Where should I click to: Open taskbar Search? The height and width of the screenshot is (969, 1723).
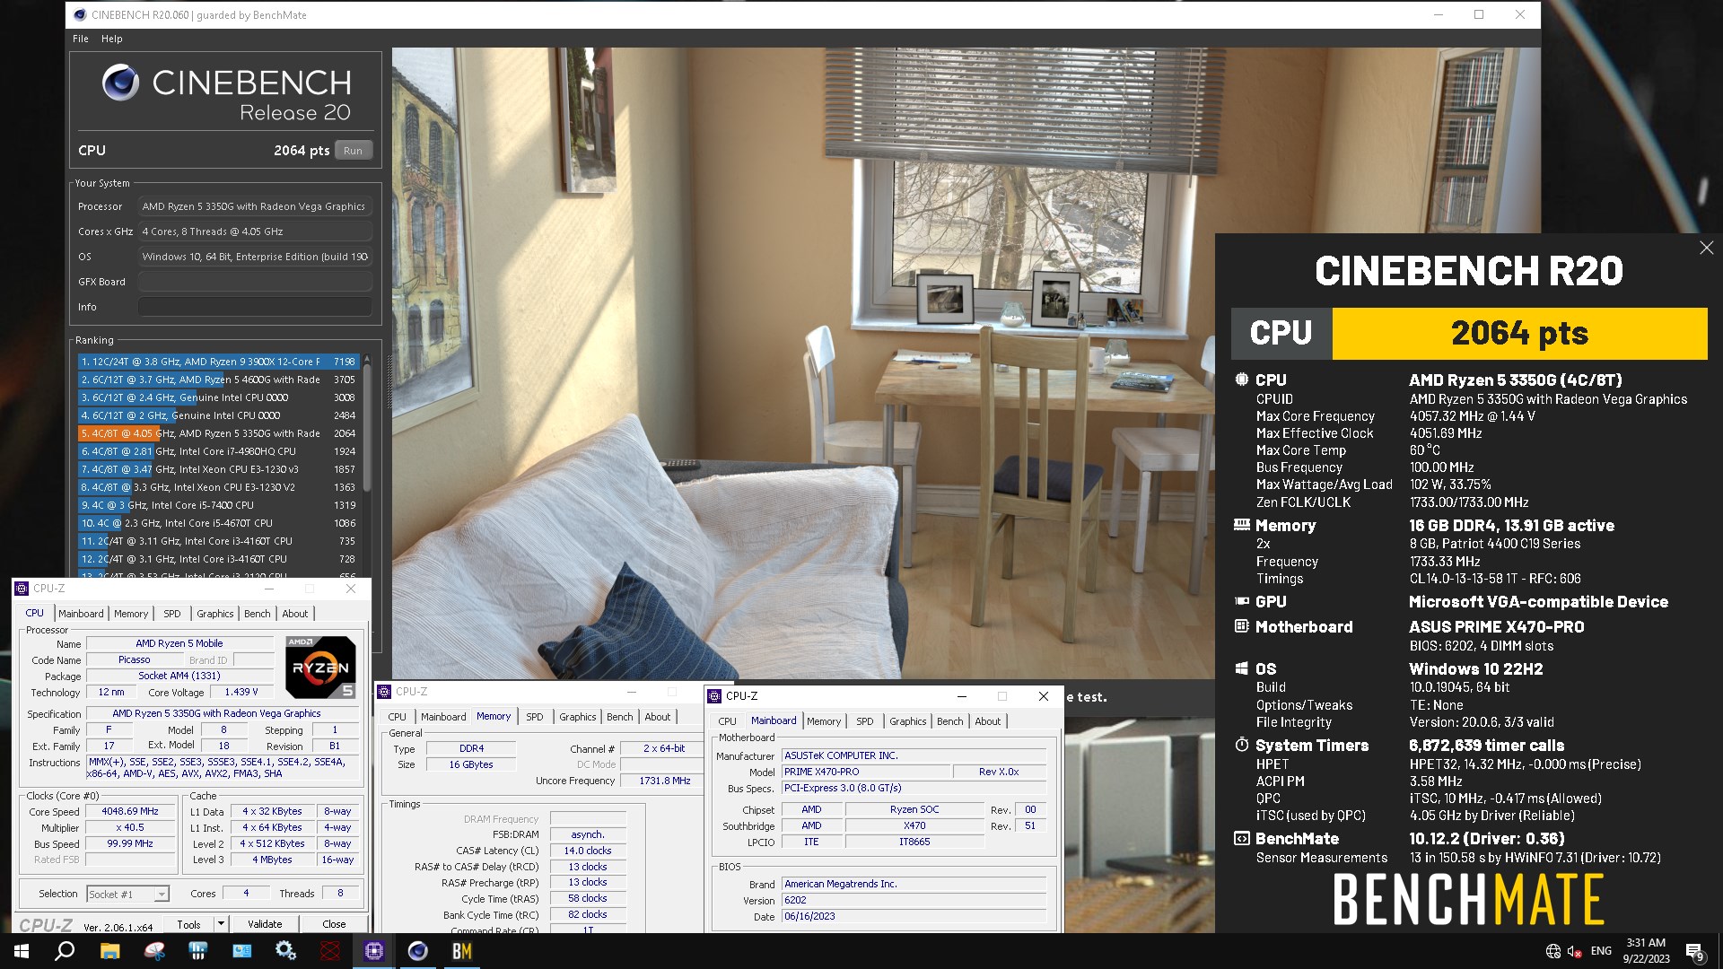tap(65, 951)
